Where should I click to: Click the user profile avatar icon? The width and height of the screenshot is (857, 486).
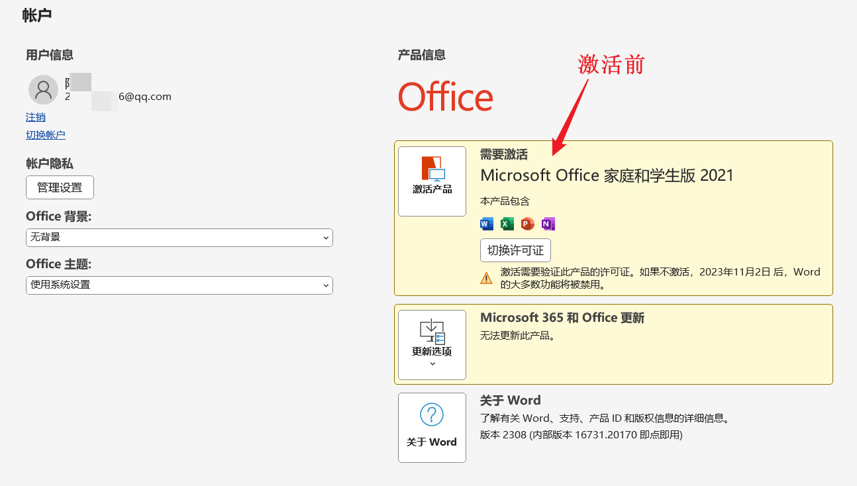[x=43, y=89]
